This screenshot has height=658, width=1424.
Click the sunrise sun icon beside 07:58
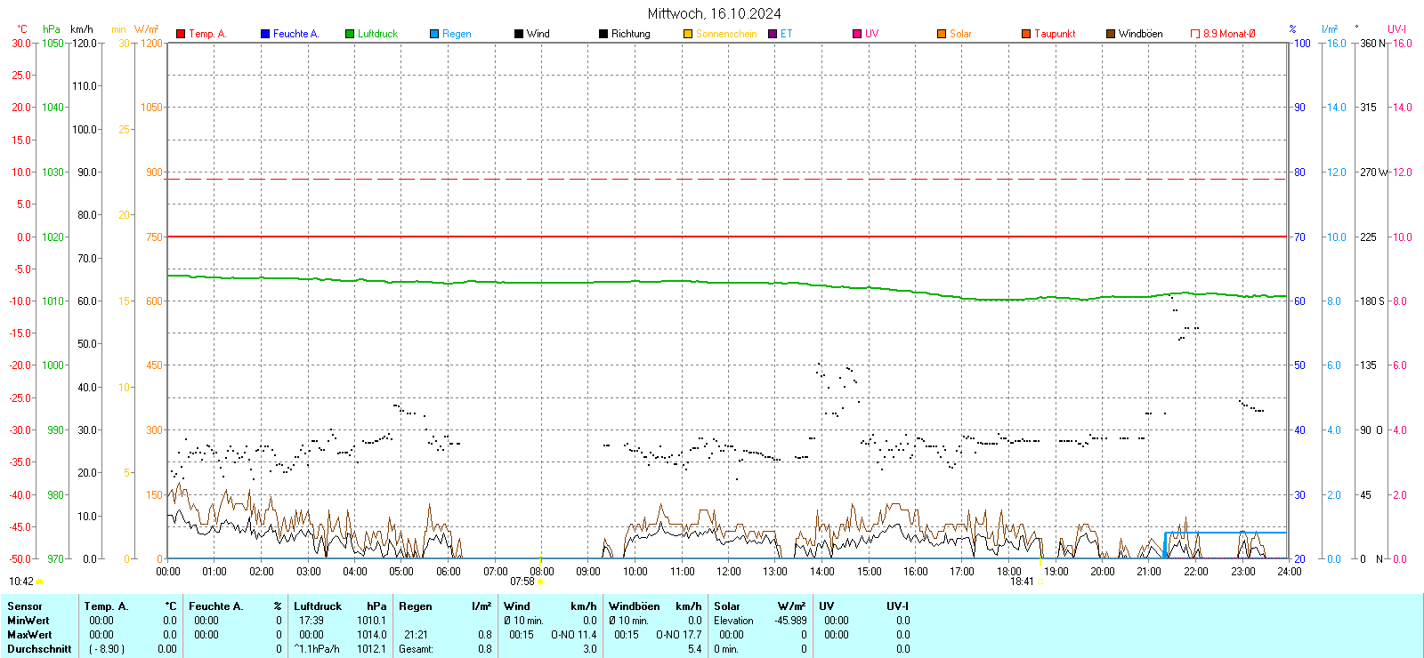point(540,582)
